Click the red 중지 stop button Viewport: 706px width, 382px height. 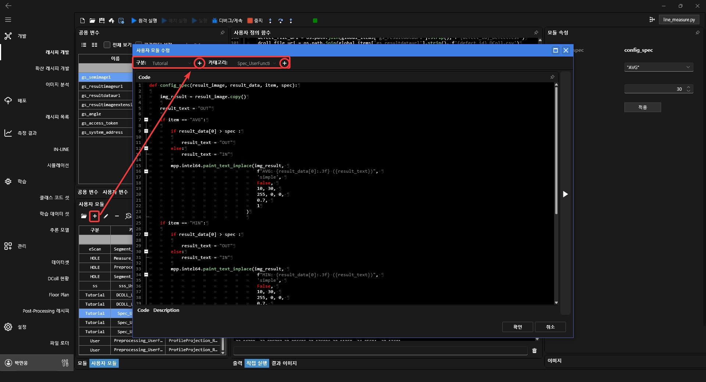click(x=255, y=21)
